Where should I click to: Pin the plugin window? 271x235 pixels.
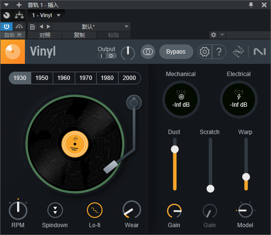251,5
